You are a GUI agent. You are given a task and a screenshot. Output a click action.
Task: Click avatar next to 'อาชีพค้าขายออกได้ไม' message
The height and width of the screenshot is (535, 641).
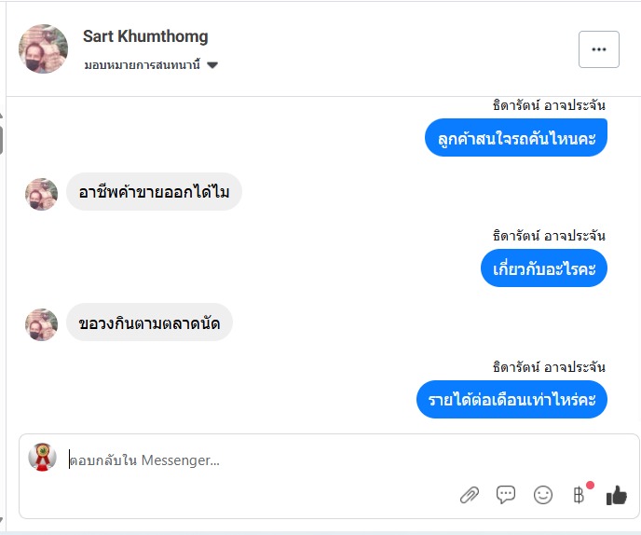click(x=41, y=193)
